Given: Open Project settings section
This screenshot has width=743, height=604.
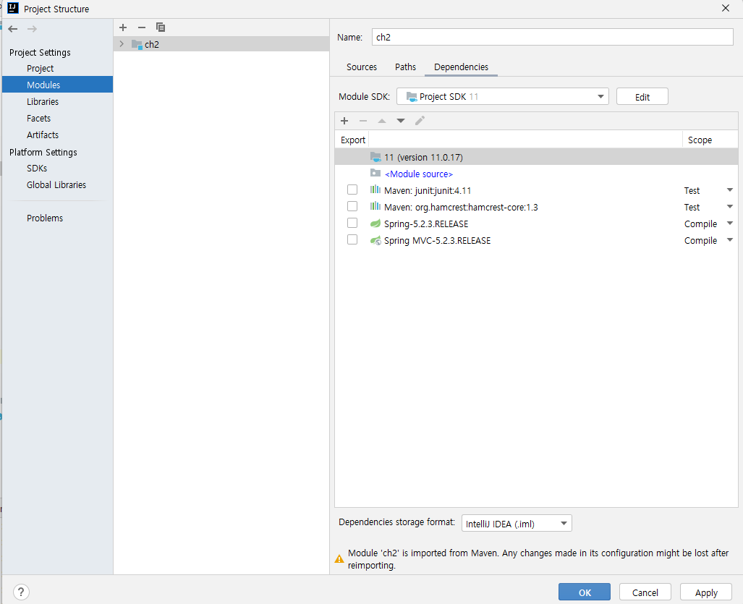Looking at the screenshot, I should click(41, 68).
